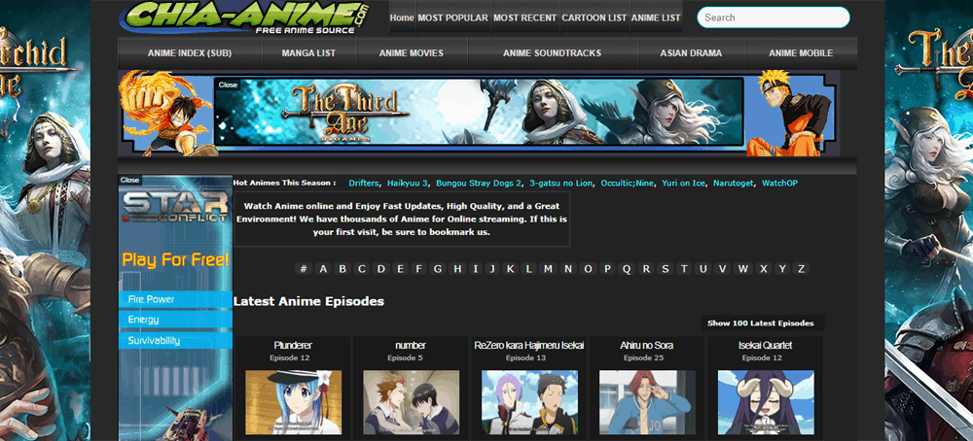
Task: Open the Asian Drama tab
Action: click(x=691, y=53)
